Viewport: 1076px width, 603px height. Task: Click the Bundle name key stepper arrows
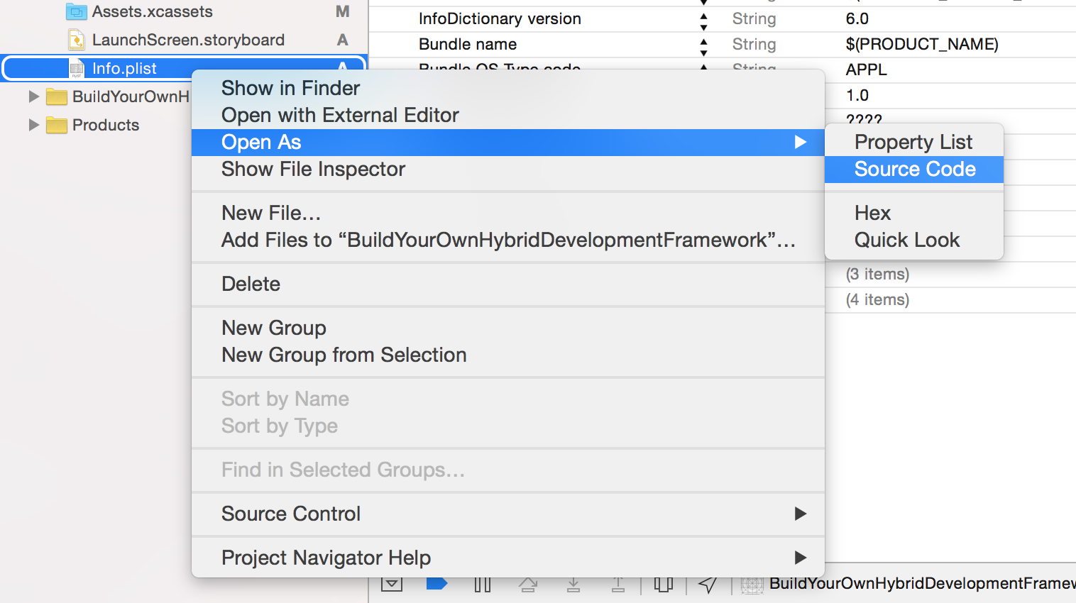pos(703,45)
